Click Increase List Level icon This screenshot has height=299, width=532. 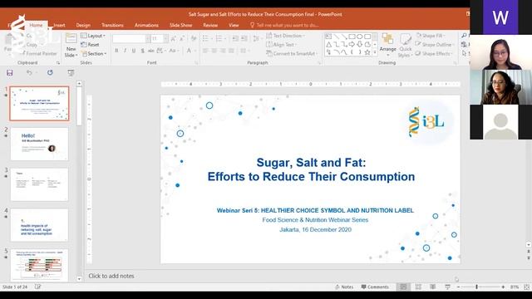tap(244, 39)
